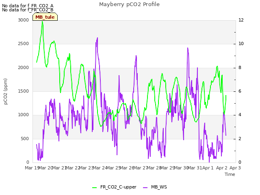Click the green FR_CO2_C-upper legend swatch

(94, 188)
